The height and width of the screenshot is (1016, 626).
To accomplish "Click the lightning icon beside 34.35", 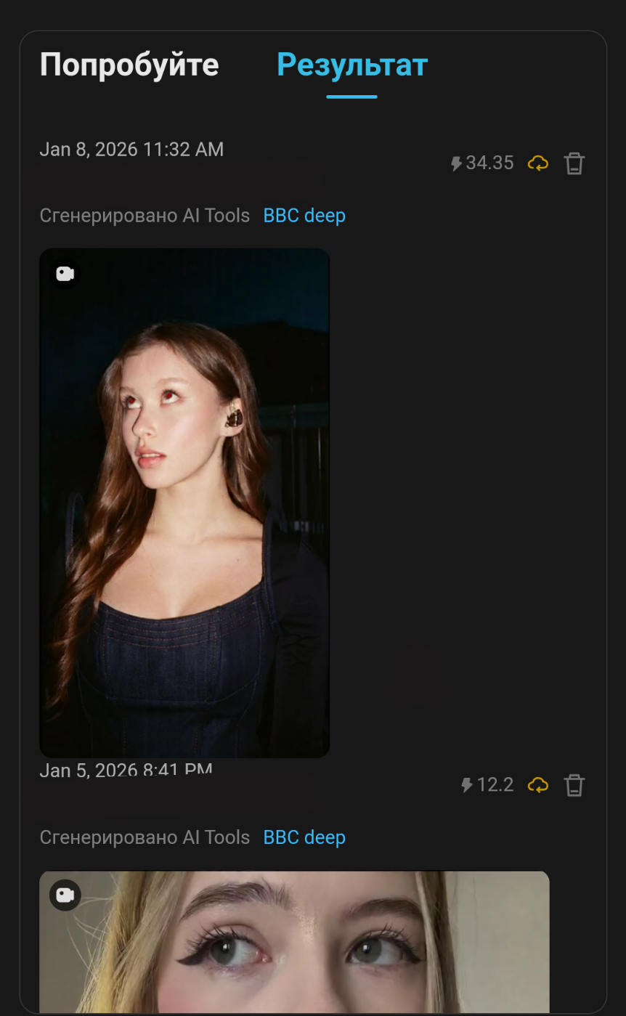I will pyautogui.click(x=456, y=163).
